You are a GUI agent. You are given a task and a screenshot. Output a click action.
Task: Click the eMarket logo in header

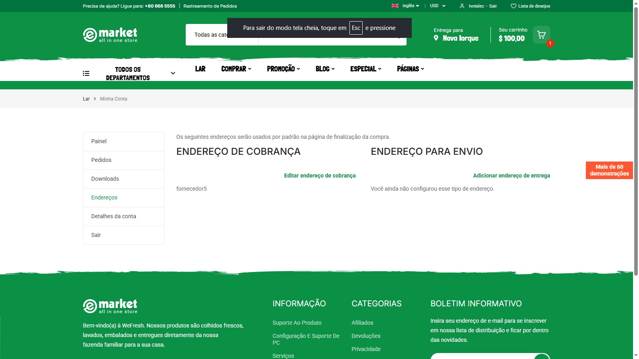click(110, 35)
